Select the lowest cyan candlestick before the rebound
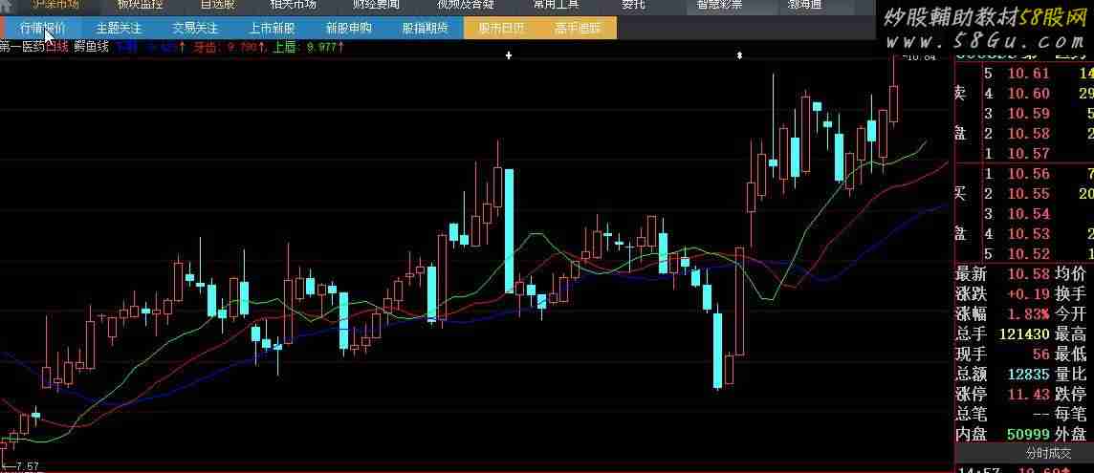The height and width of the screenshot is (473, 1094). tap(717, 351)
